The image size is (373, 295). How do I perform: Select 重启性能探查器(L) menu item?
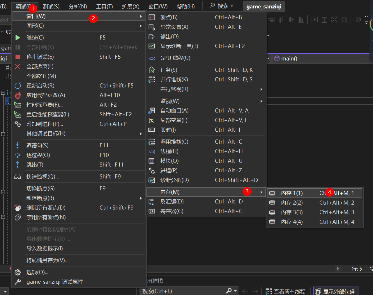pos(79,115)
